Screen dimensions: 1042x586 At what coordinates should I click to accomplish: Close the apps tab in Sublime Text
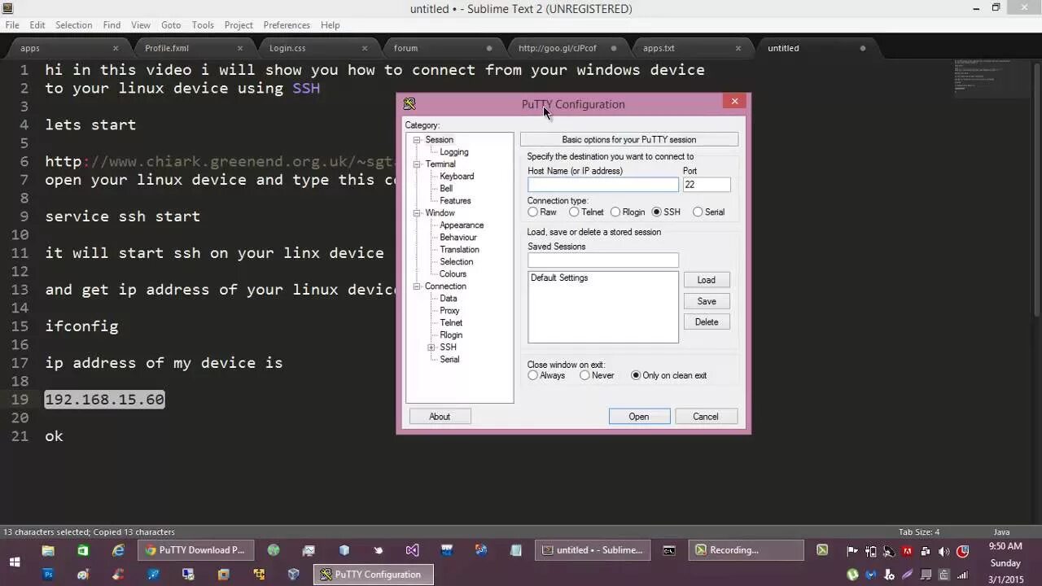[116, 48]
